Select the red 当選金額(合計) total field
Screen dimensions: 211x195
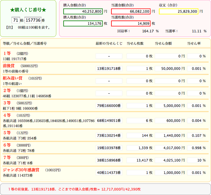[131, 11]
